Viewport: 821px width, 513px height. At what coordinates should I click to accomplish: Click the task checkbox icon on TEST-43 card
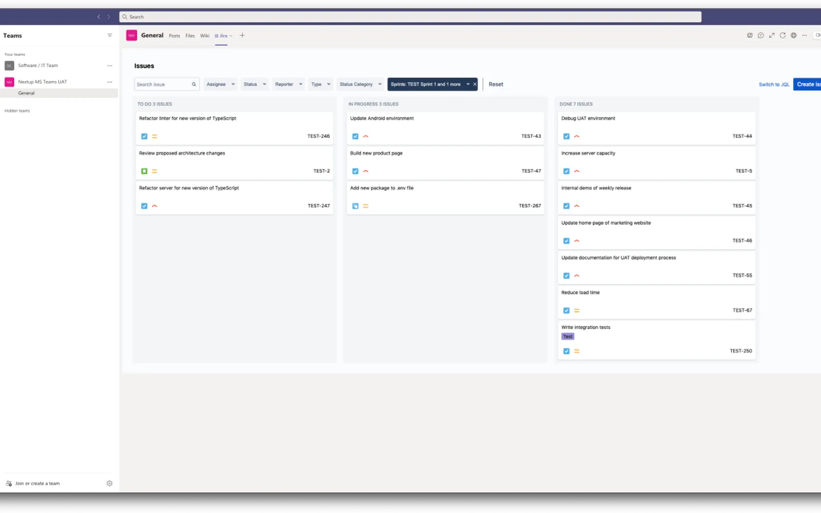(x=355, y=136)
